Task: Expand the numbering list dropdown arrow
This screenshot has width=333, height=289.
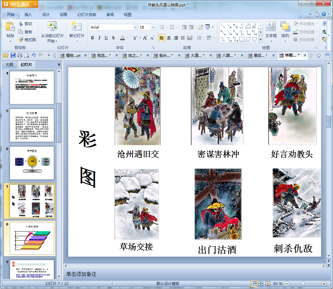Action: coord(177,27)
